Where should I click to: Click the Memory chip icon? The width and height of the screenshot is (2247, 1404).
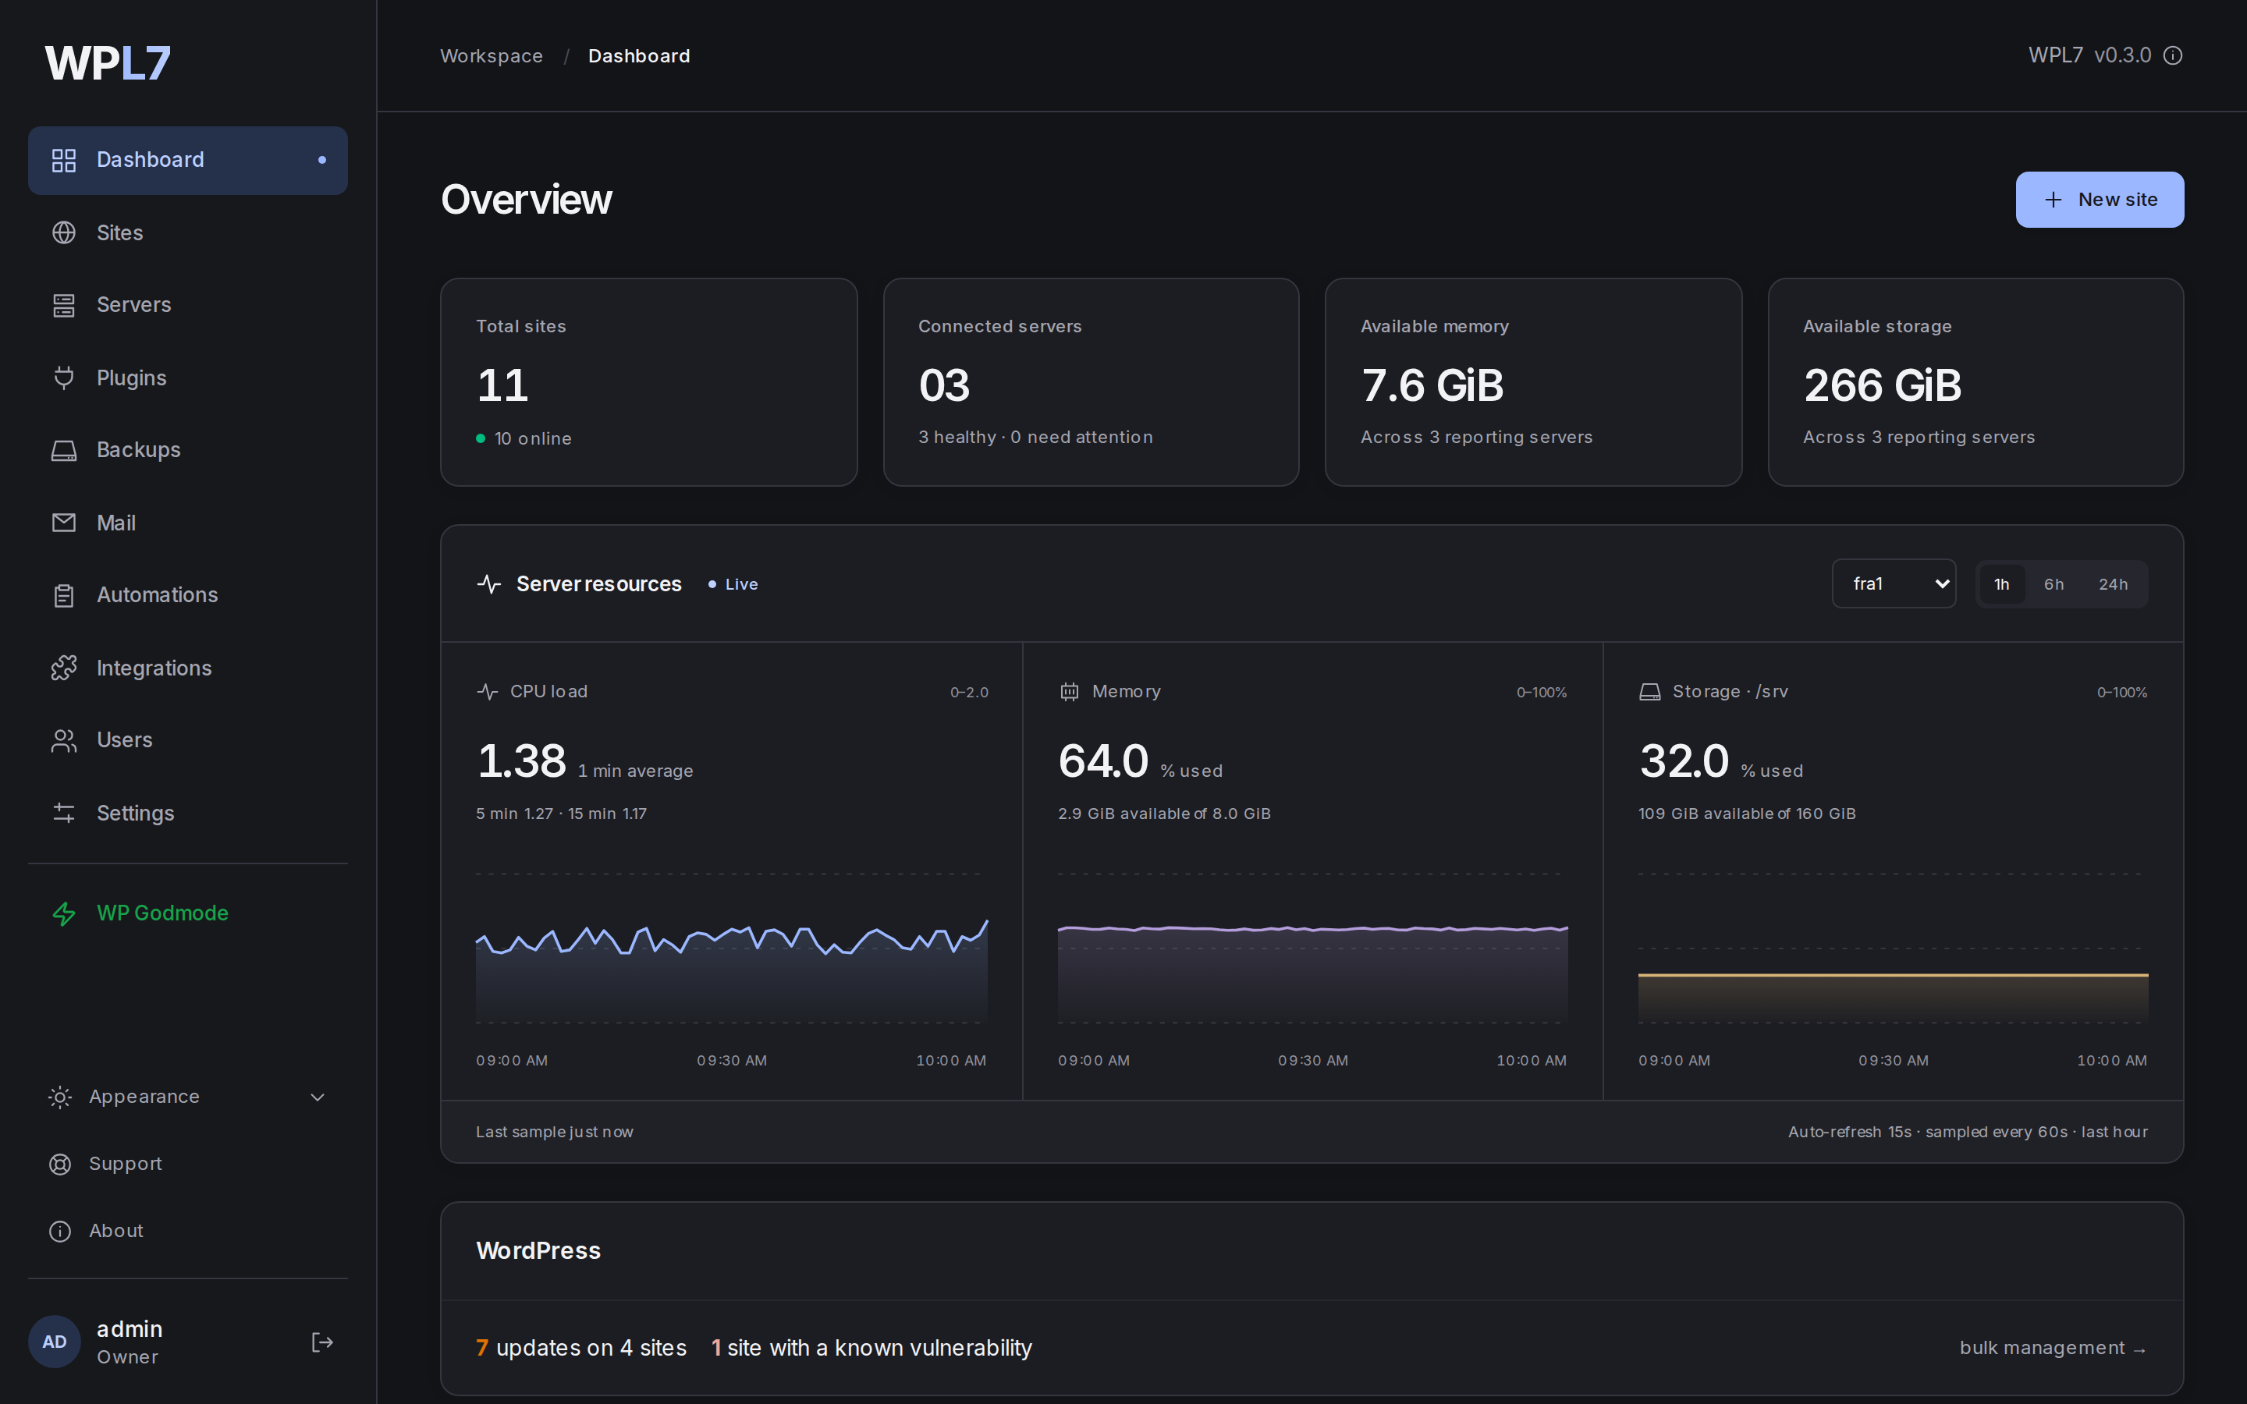(x=1070, y=692)
